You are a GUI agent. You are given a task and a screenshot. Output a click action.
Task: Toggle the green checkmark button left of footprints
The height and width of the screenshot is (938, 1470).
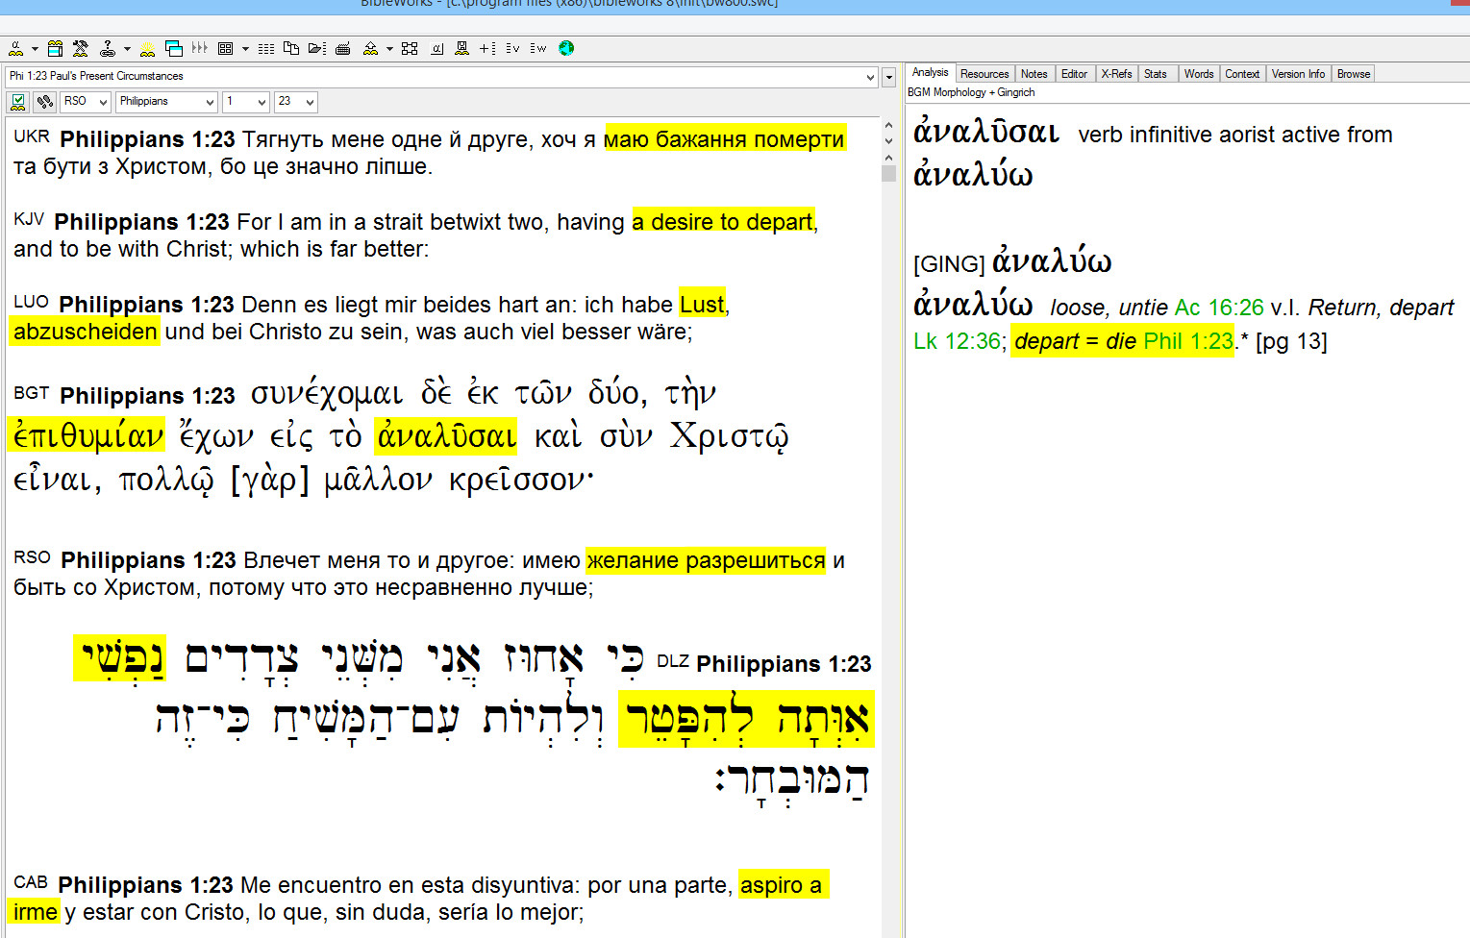pos(18,102)
